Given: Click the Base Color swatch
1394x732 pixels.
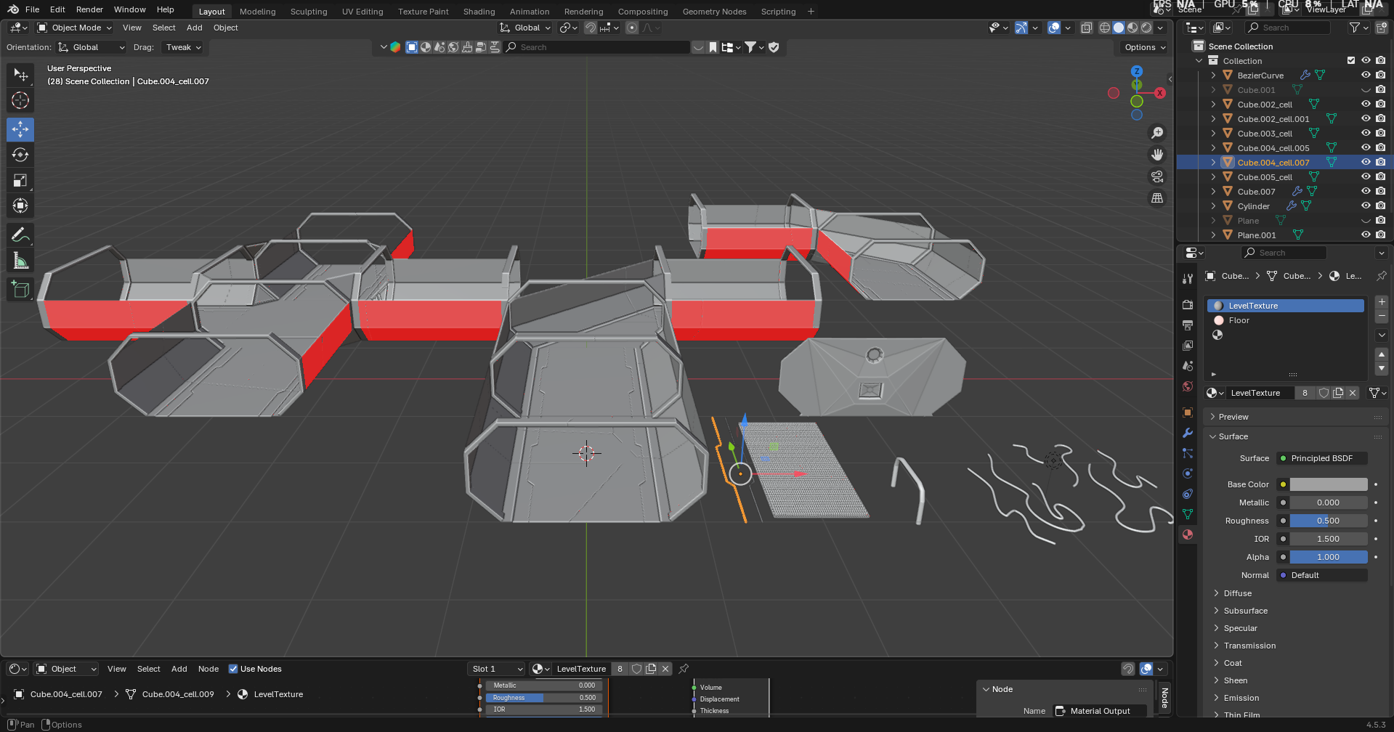Looking at the screenshot, I should pos(1328,484).
